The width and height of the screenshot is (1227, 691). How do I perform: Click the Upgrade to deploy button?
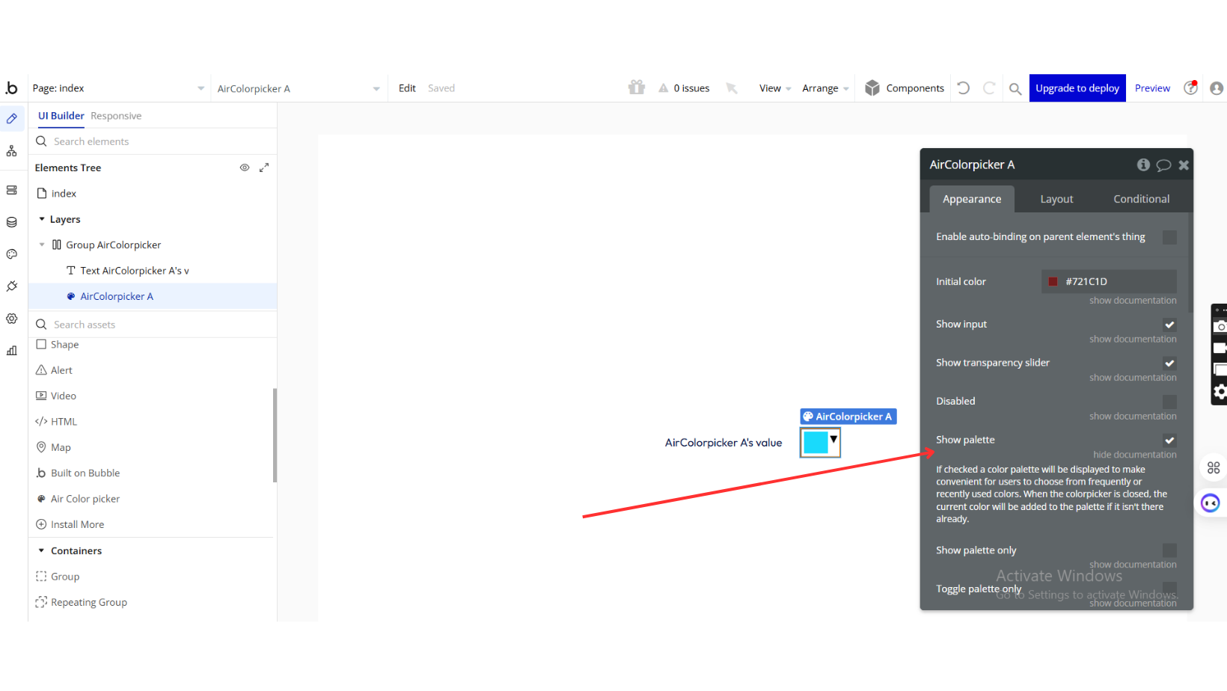click(x=1077, y=88)
